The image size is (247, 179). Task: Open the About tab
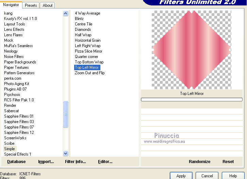(x=47, y=5)
